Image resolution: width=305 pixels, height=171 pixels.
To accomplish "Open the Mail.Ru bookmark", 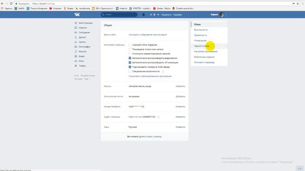I will point(20,9).
